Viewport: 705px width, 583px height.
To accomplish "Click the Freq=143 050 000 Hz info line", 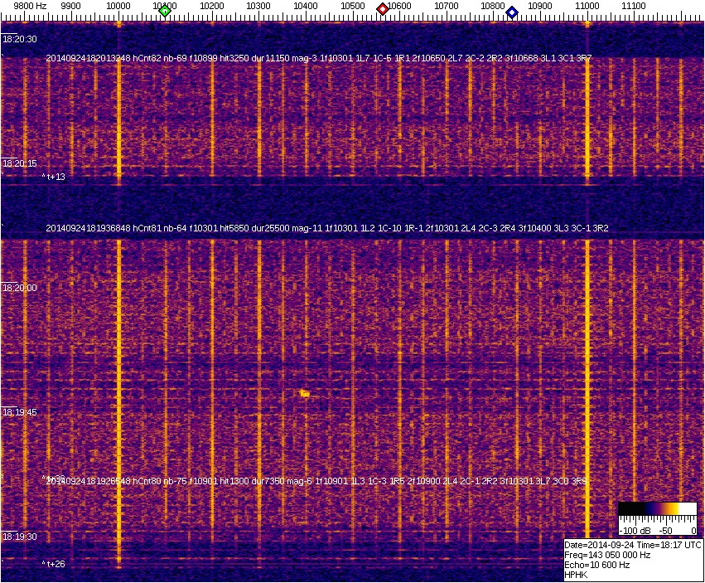I will [606, 555].
